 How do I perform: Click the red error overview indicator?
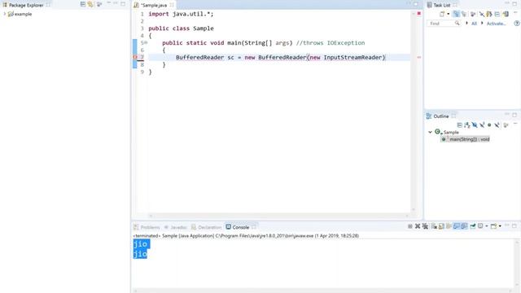pyautogui.click(x=419, y=13)
